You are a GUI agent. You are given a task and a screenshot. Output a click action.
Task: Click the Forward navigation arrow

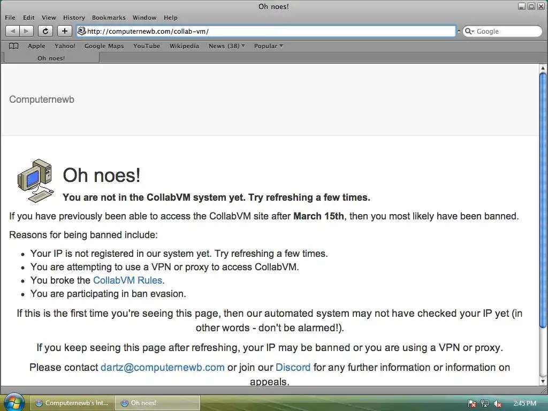point(27,31)
